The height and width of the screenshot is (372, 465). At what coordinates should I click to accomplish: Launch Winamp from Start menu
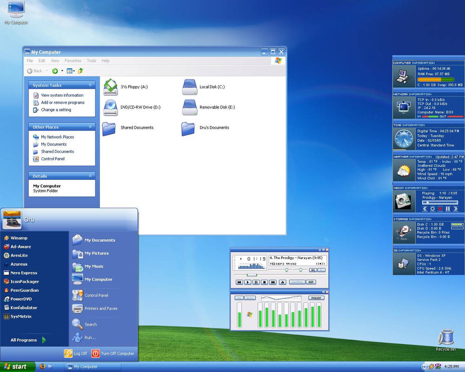[16, 238]
